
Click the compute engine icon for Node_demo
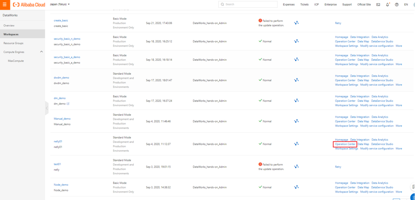296,187
